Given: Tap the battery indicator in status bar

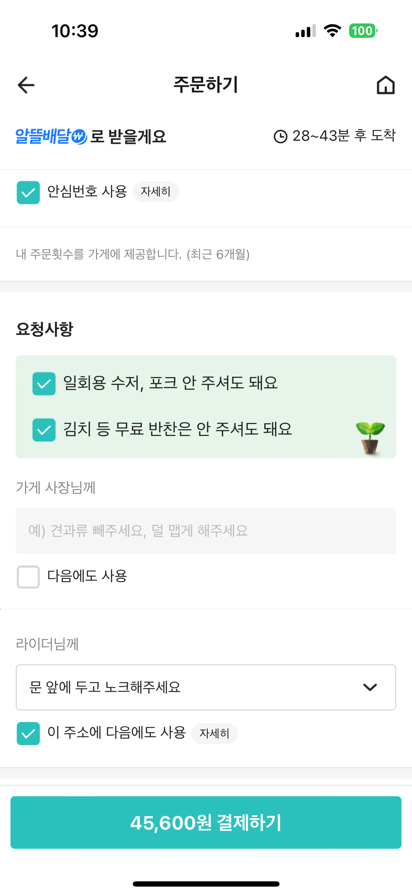Looking at the screenshot, I should [x=363, y=31].
